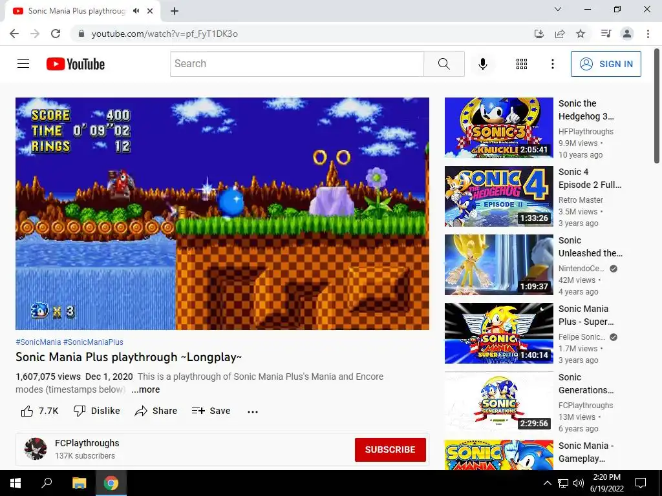The image size is (662, 496).
Task: Share this page from address bar
Action: point(560,34)
